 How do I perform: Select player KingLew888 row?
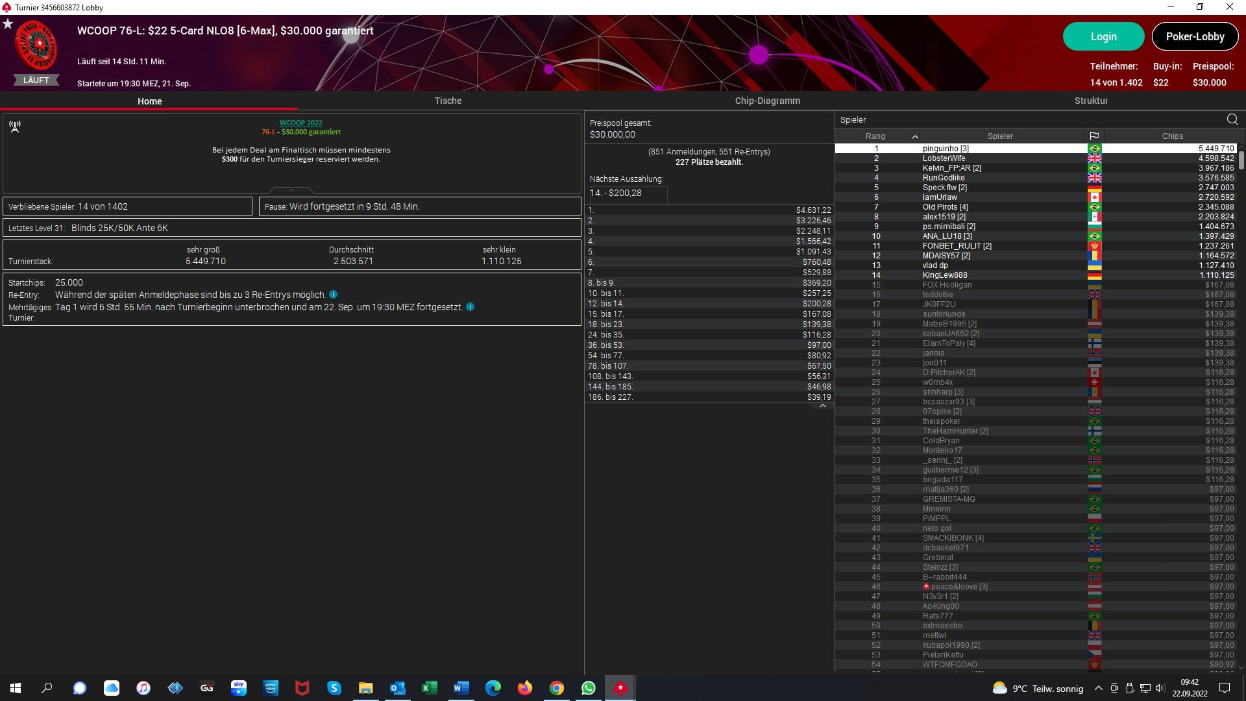point(1036,275)
